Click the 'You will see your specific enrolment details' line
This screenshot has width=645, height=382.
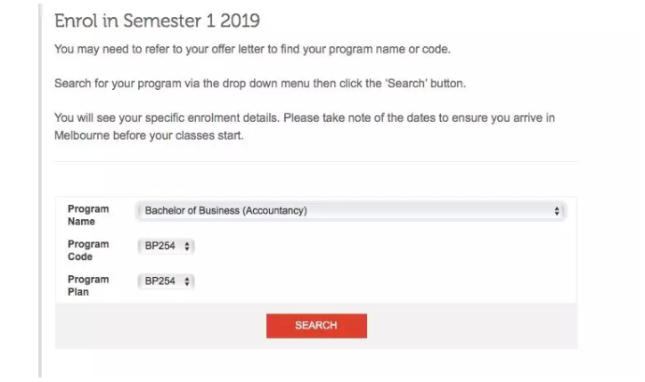click(x=303, y=118)
